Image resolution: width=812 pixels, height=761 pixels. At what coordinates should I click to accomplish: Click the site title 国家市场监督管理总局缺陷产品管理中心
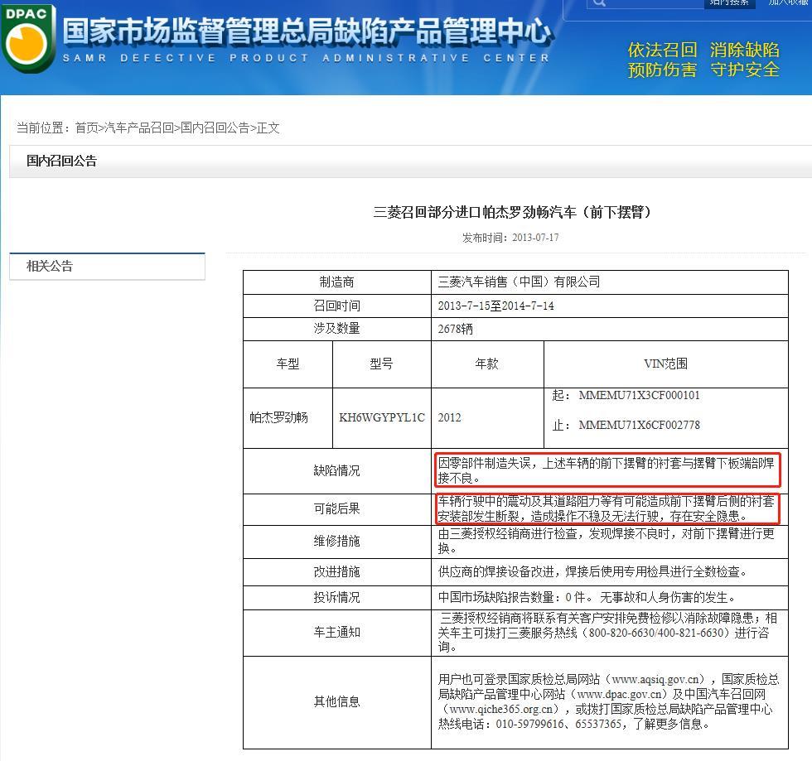coord(307,31)
